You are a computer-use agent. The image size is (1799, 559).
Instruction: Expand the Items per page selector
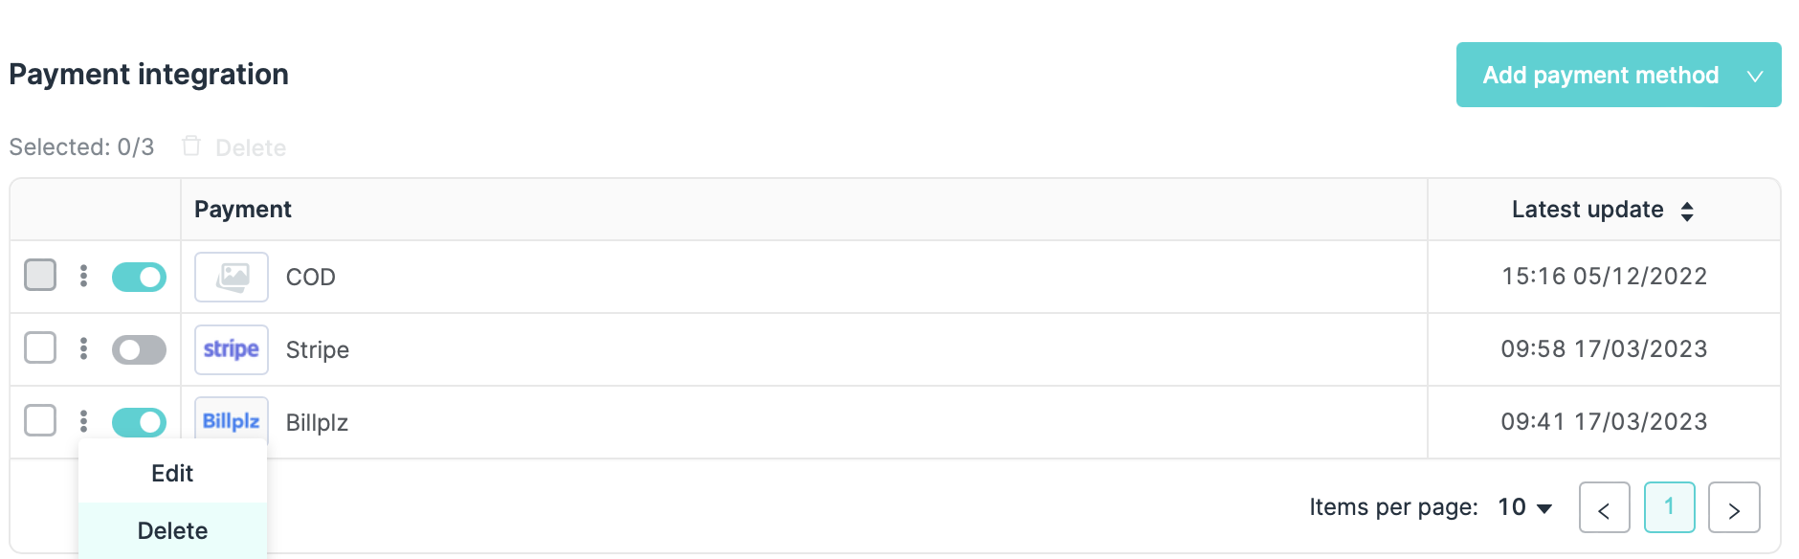(x=1525, y=507)
